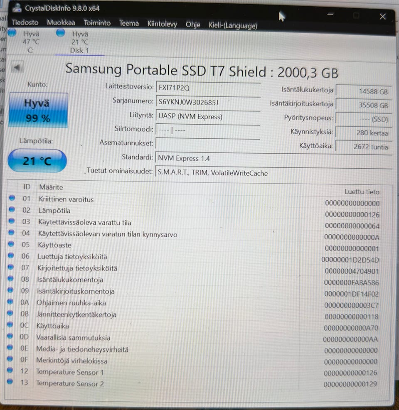Click status dot for Isäntäkirjoituskomentoja row

tap(10, 290)
